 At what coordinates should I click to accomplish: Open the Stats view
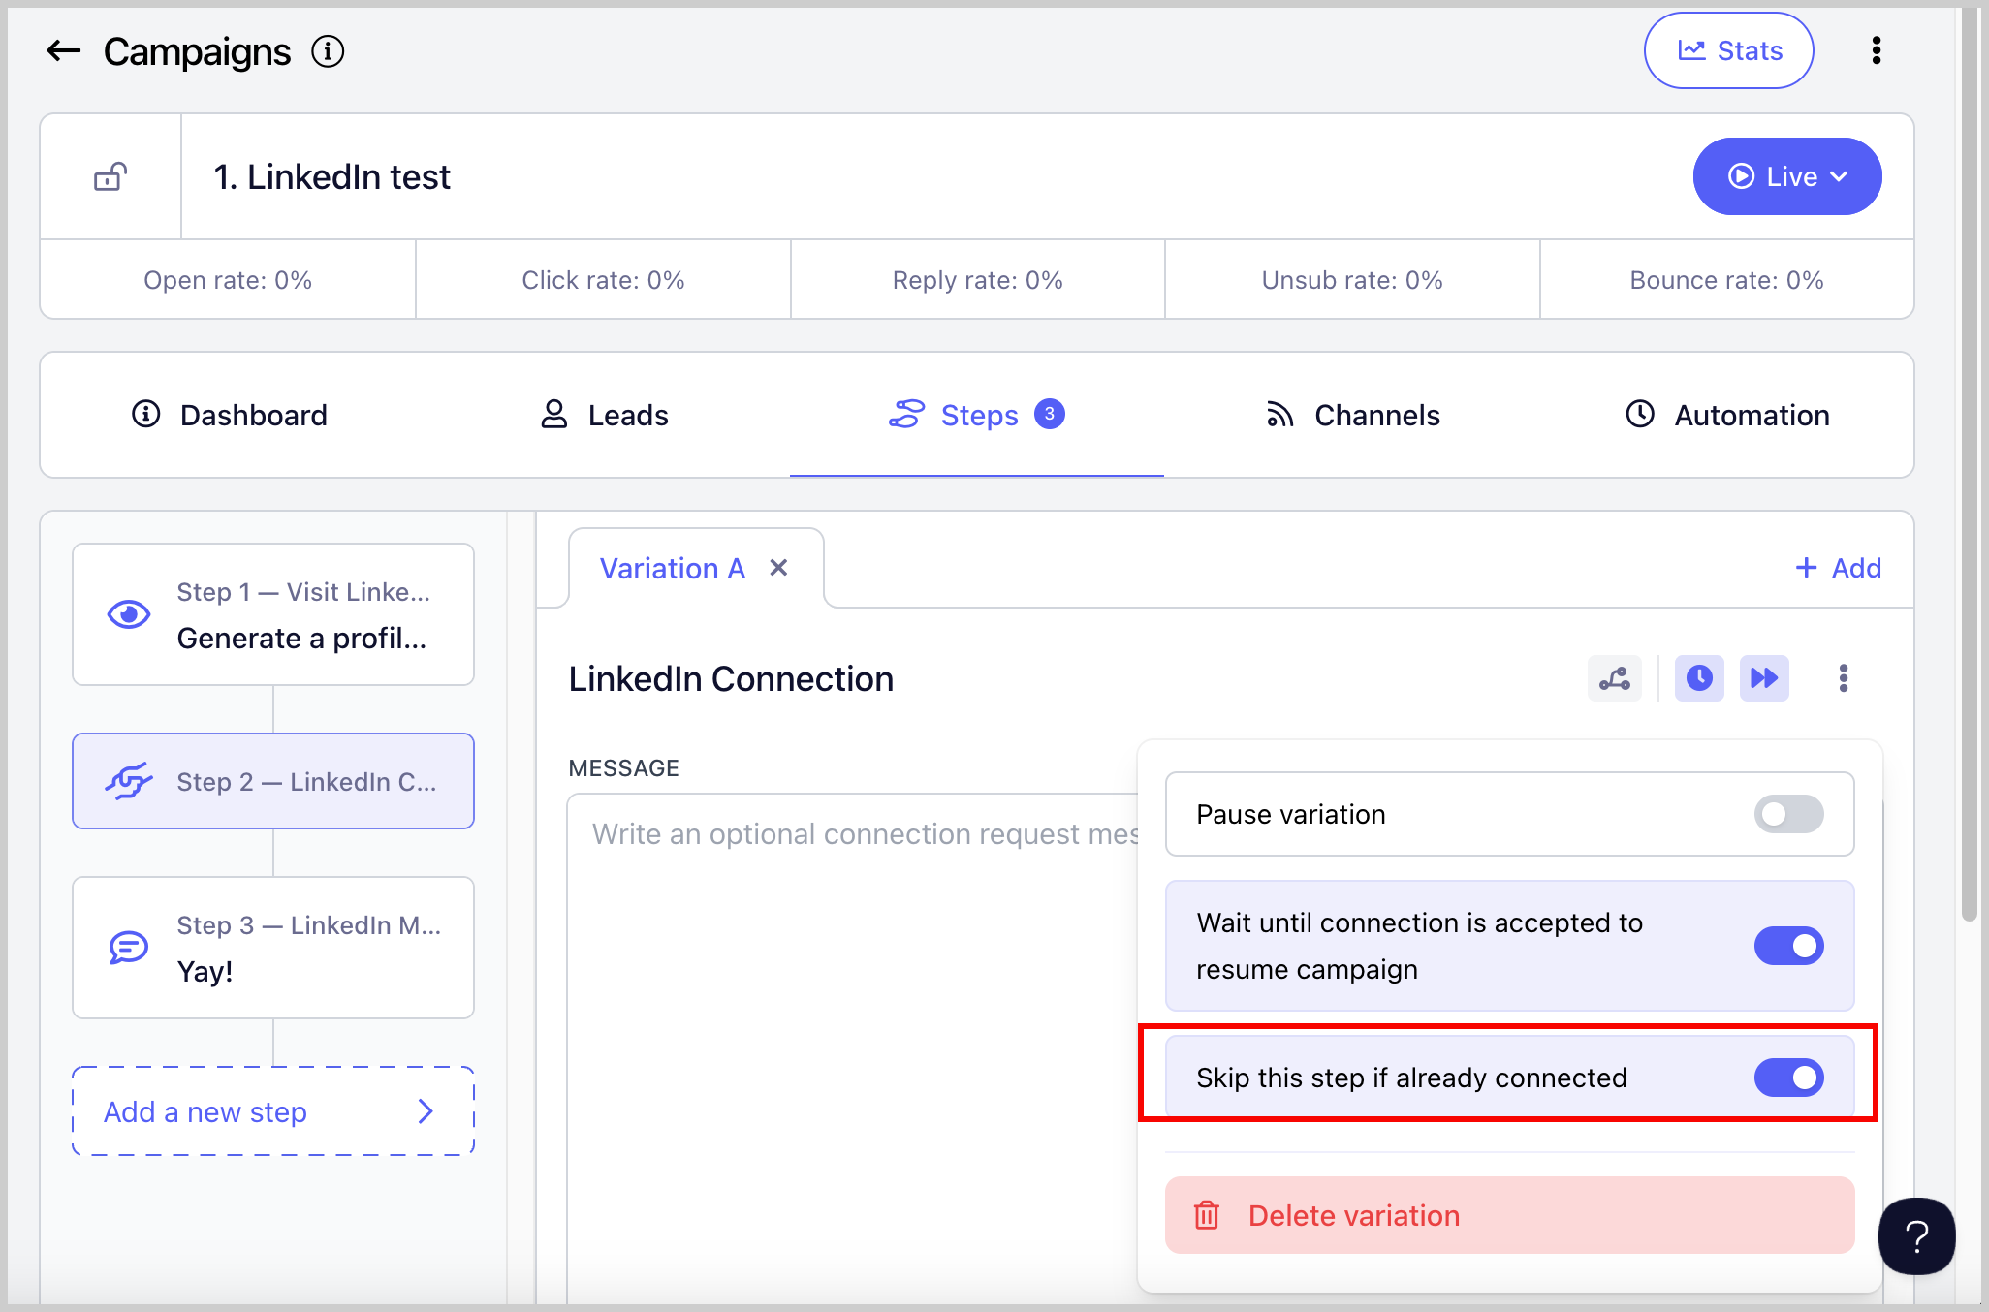pyautogui.click(x=1728, y=50)
